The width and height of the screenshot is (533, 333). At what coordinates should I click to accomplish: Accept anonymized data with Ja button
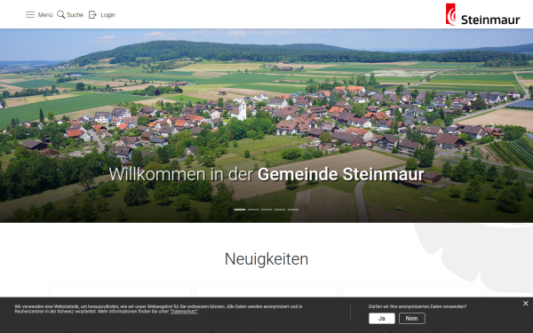click(382, 319)
